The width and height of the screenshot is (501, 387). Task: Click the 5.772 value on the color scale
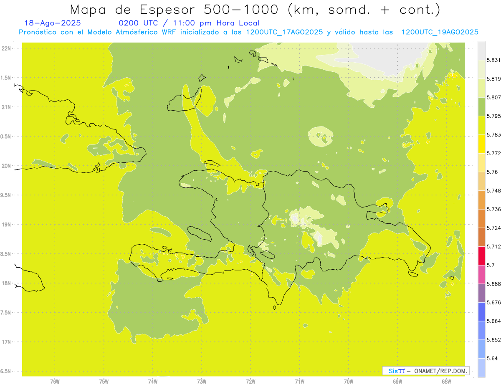[x=494, y=153]
